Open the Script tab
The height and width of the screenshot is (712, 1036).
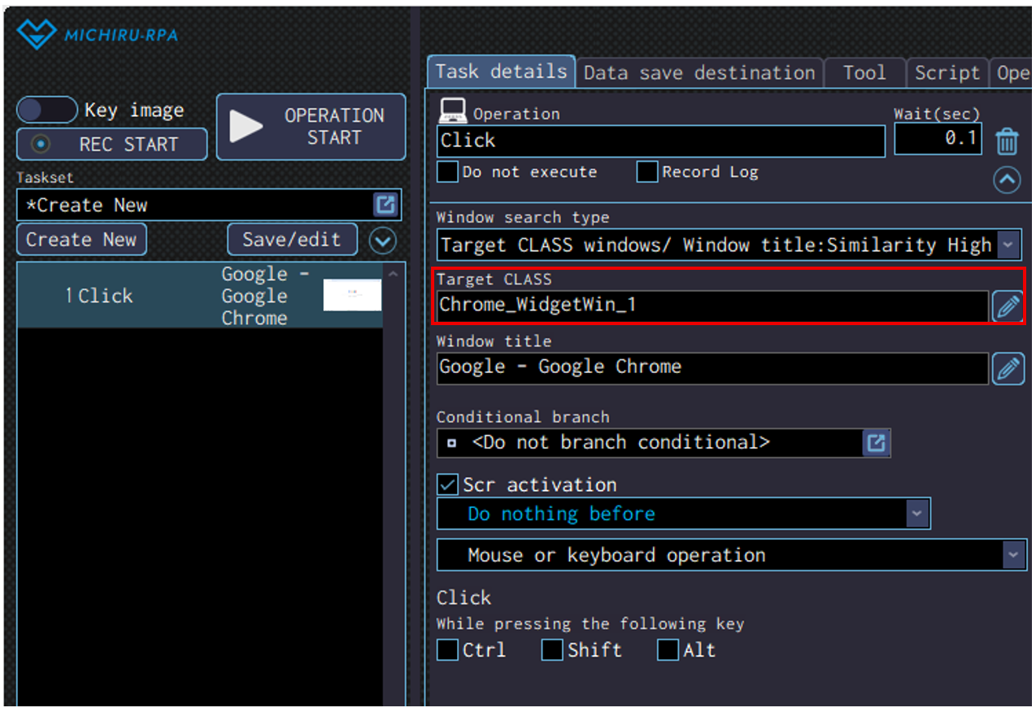pos(947,73)
